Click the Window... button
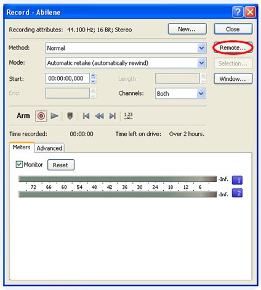This screenshot has height=290, width=261. click(x=233, y=79)
